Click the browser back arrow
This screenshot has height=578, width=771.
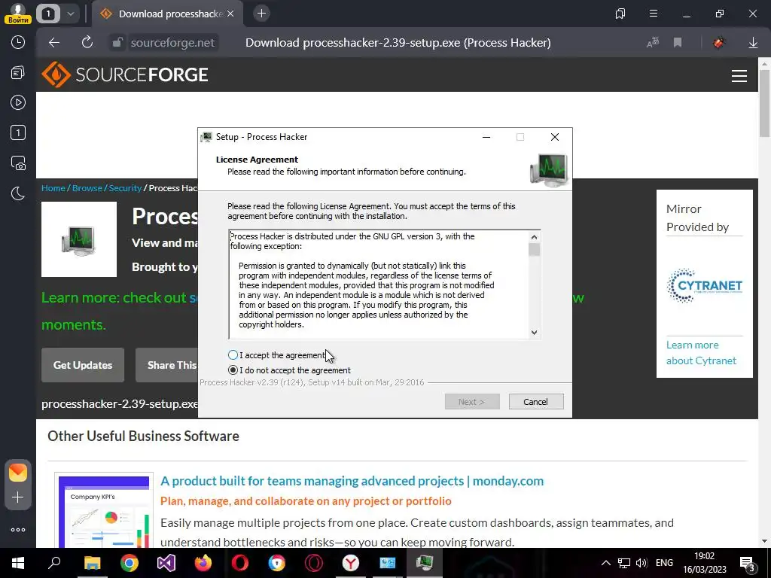click(53, 43)
